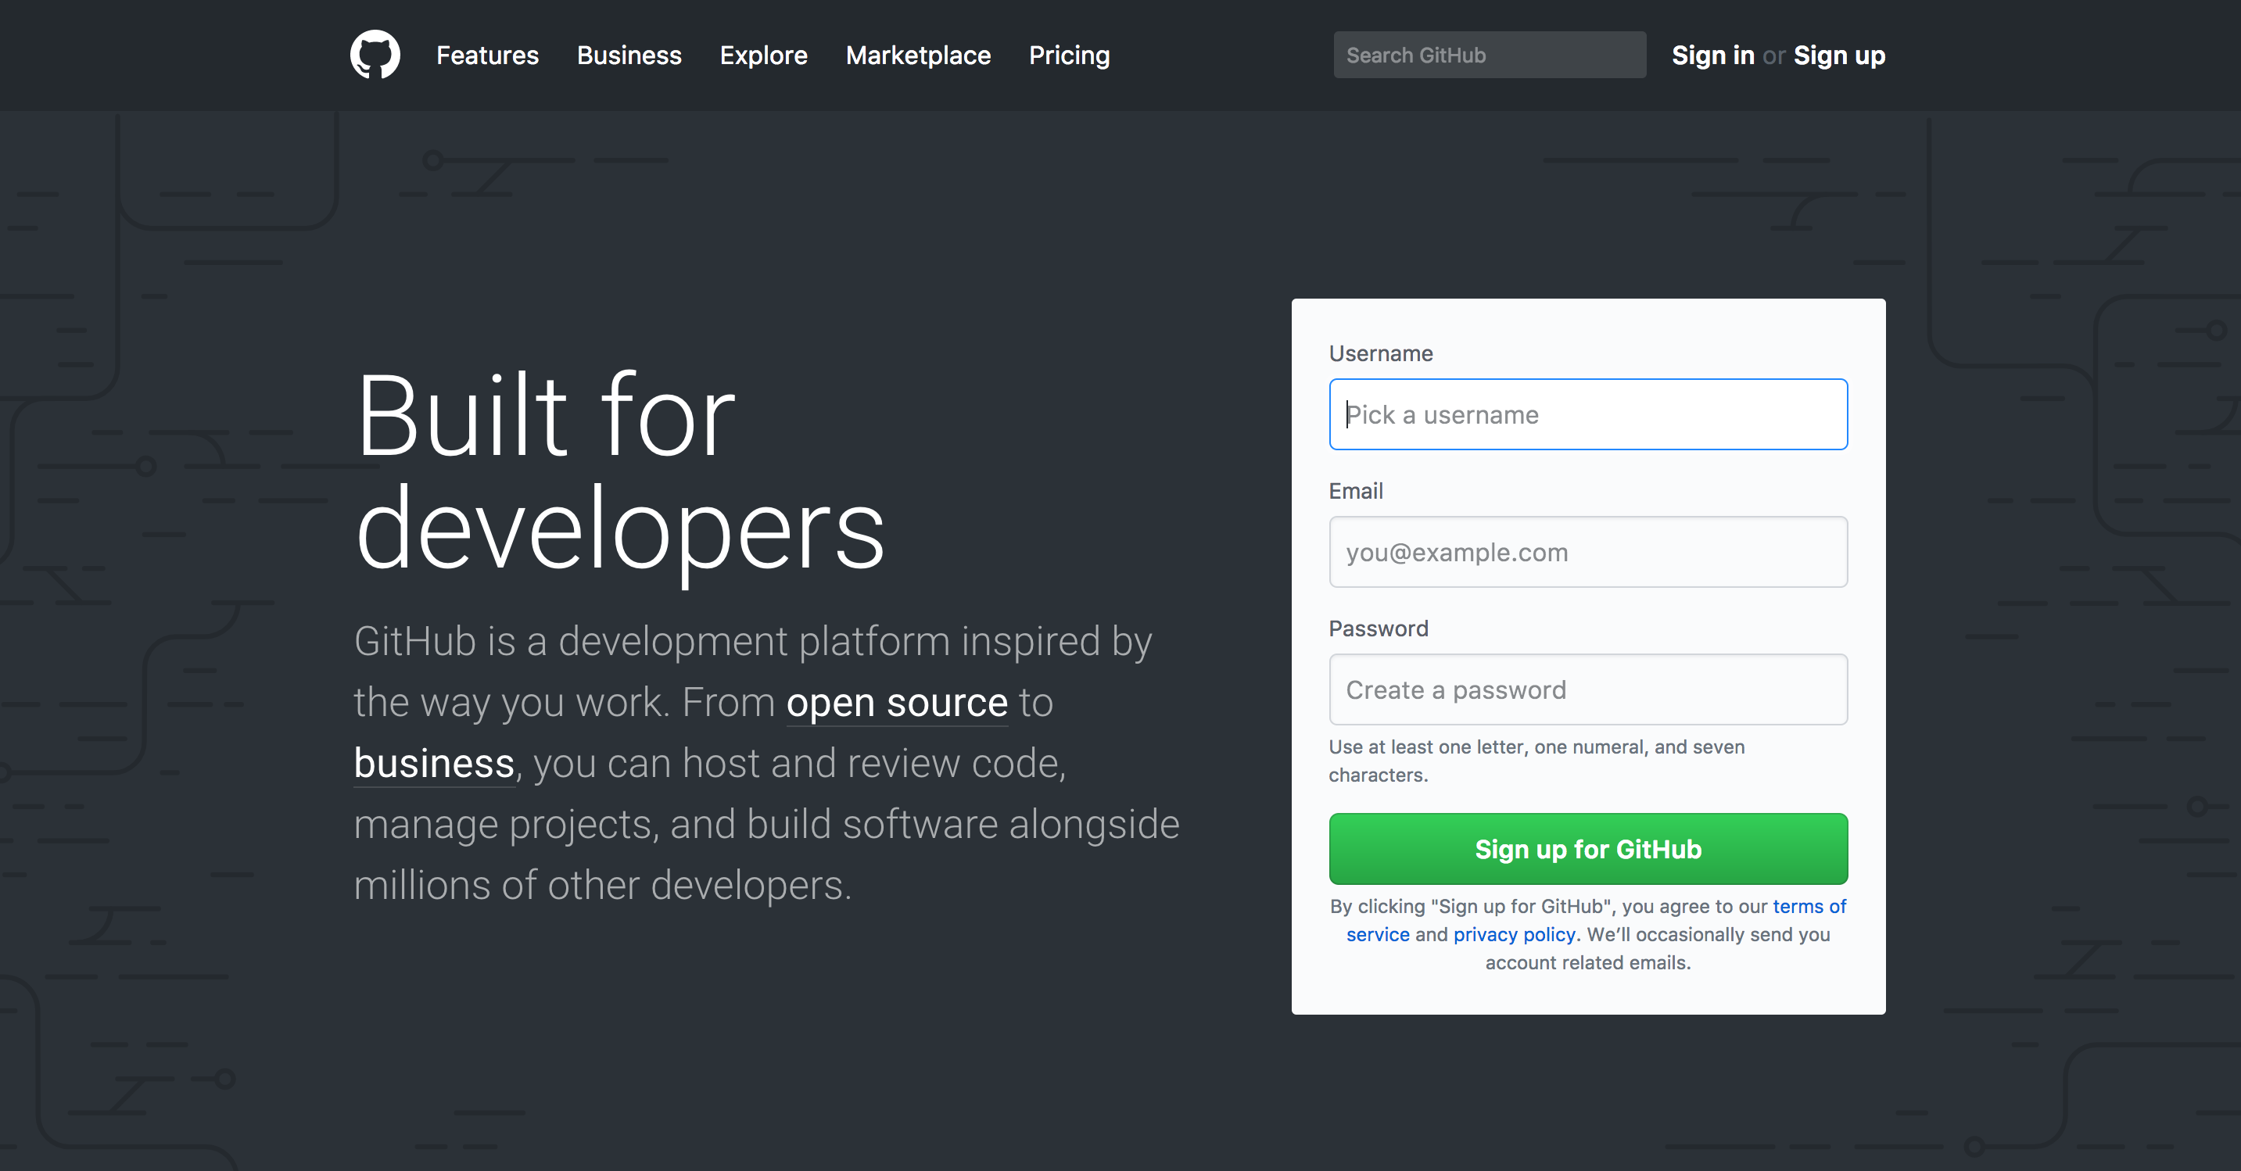Screen dimensions: 2241x1171
Task: Open the Features page
Action: point(487,56)
